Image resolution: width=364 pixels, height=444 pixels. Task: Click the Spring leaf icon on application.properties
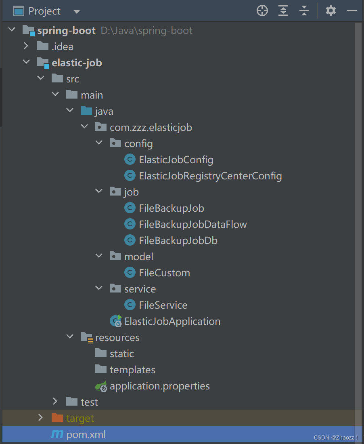(100, 386)
